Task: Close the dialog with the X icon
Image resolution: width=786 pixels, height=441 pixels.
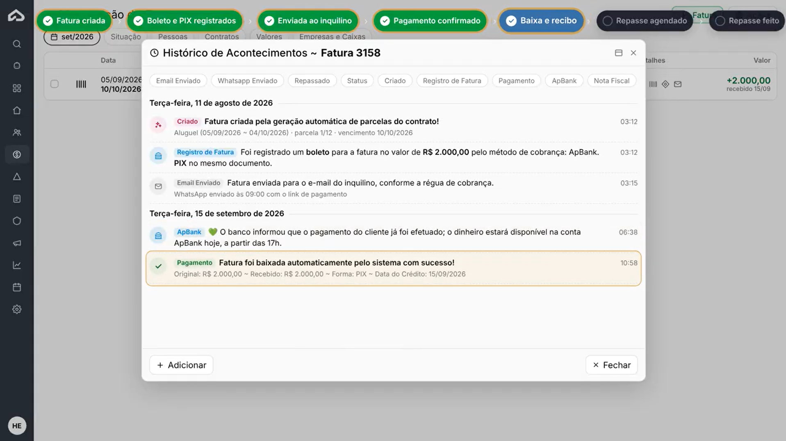Action: 633,53
